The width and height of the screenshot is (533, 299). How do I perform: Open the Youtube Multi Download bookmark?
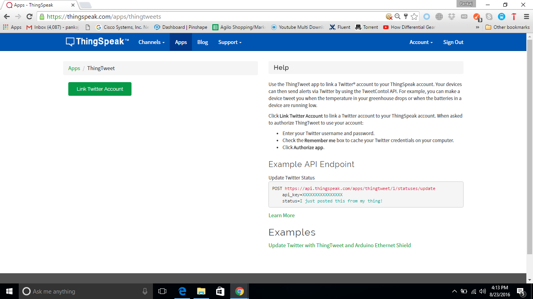[x=297, y=27]
